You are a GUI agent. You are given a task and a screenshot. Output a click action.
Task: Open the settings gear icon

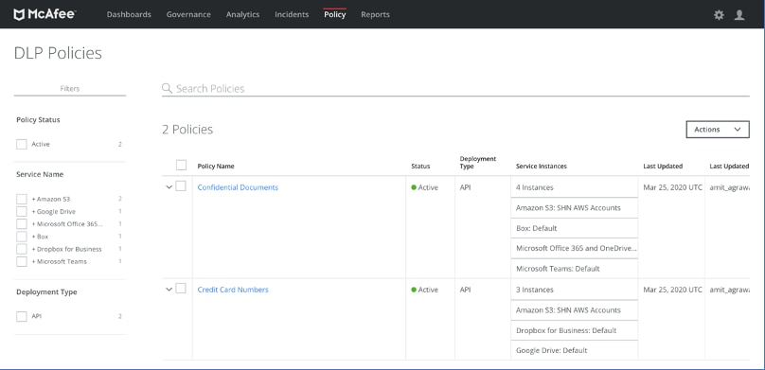[x=719, y=15]
